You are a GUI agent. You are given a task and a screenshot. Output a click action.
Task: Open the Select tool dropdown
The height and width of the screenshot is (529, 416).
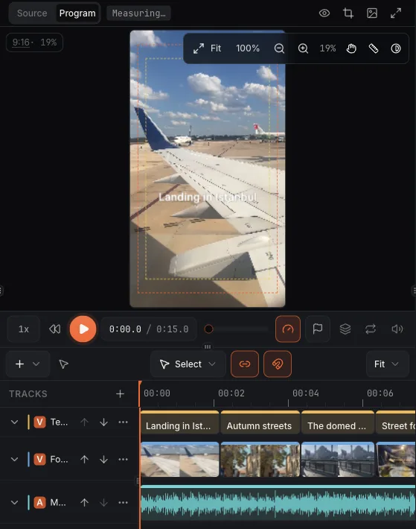click(x=188, y=364)
